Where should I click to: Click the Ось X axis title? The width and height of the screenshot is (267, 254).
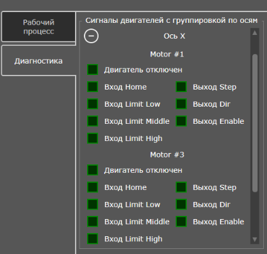(x=174, y=36)
